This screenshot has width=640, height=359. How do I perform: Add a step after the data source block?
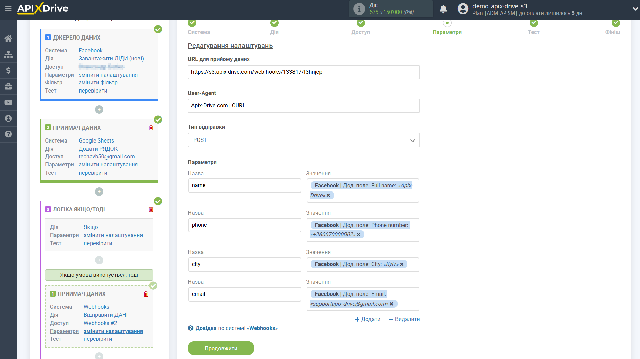[99, 109]
